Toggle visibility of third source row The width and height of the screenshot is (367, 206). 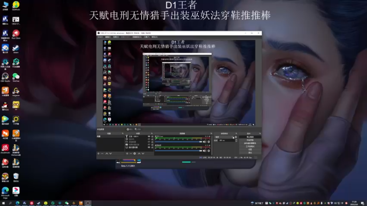pyautogui.click(x=149, y=142)
